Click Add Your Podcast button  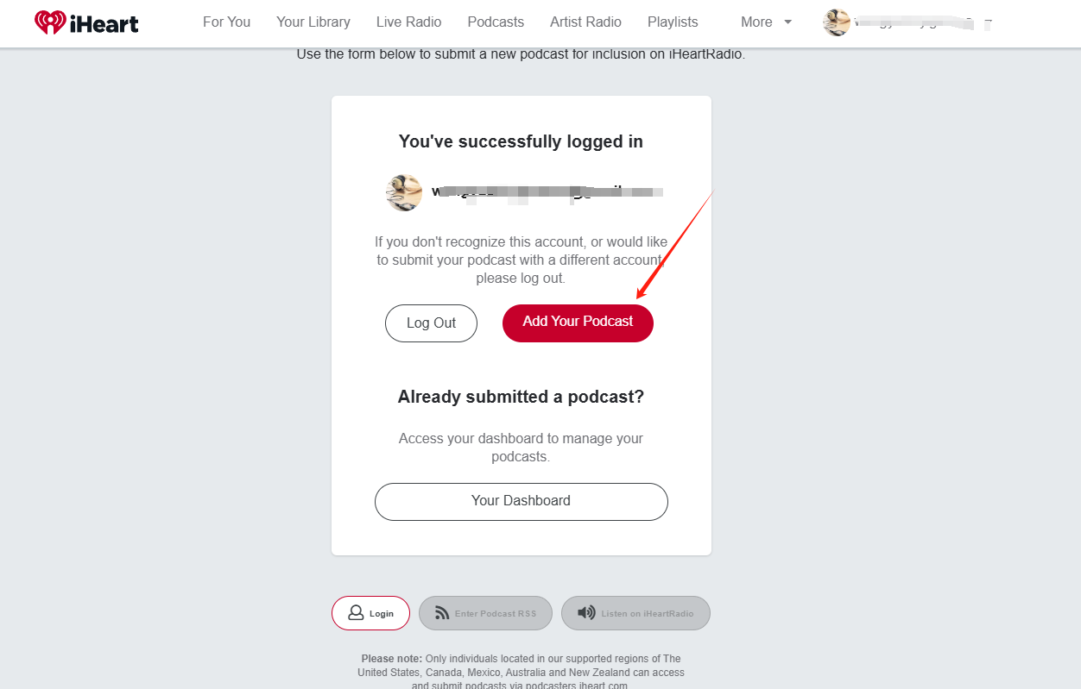pos(578,323)
